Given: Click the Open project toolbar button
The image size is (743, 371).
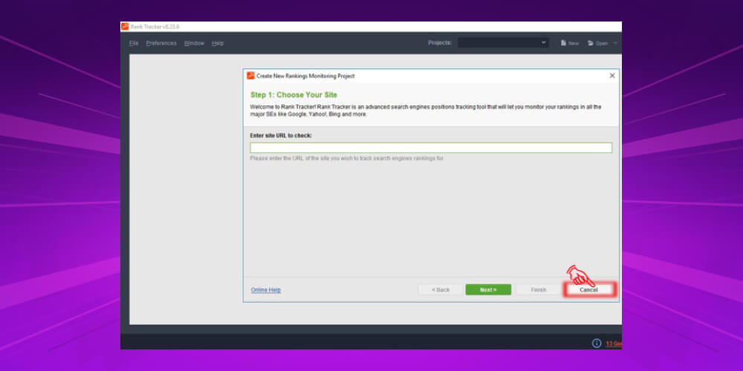Looking at the screenshot, I should (598, 43).
